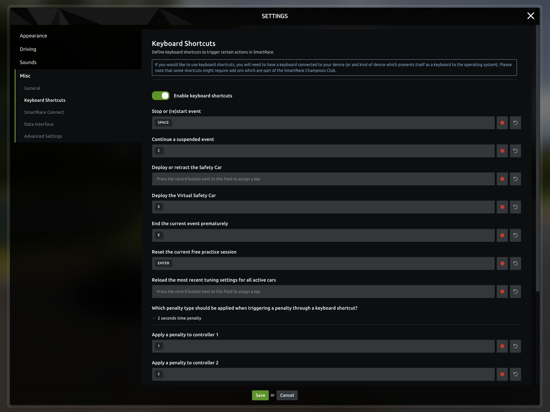The height and width of the screenshot is (412, 550).
Task: Record a key for Deploy or retract Safety Car
Action: click(502, 179)
